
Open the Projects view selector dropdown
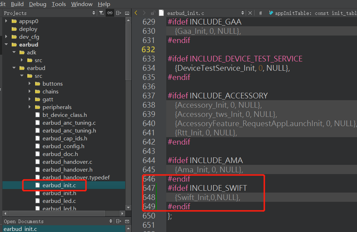94,13
